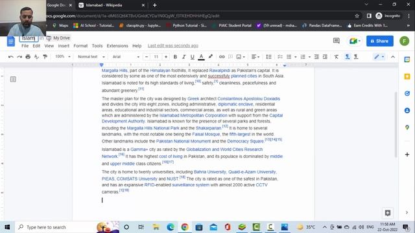This screenshot has width=415, height=233.
Task: Open the Normal text styles dropdown
Action: point(91,56)
